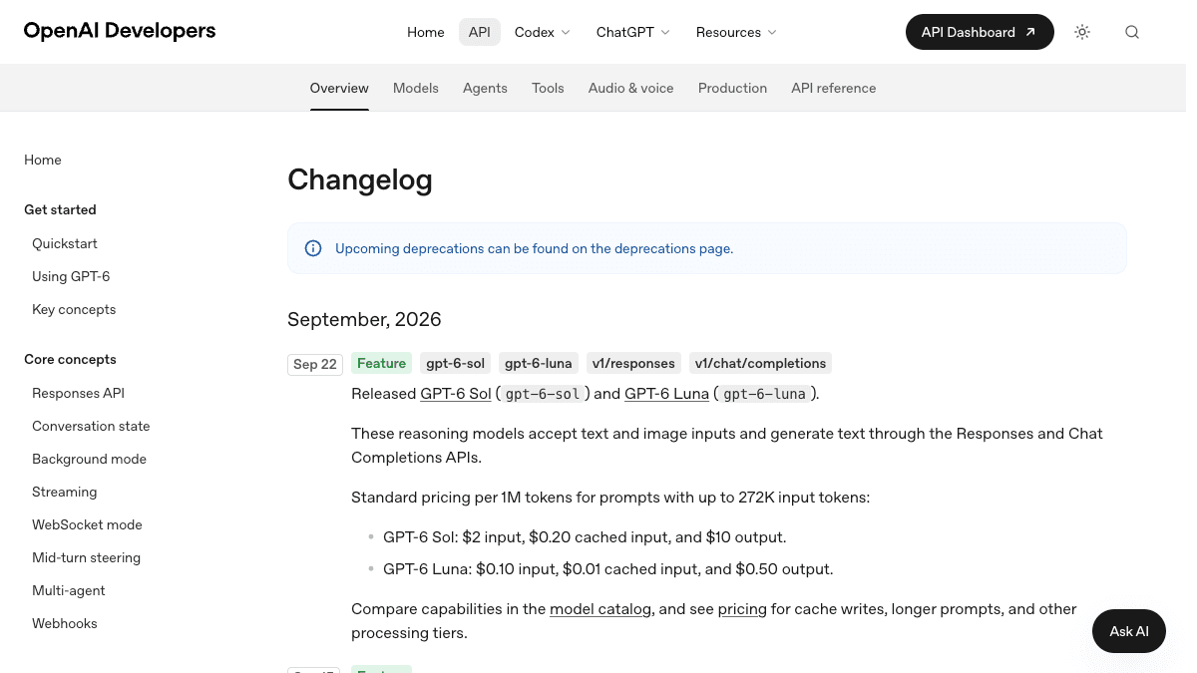Open the Webhooks sidebar item
1197x673 pixels.
coord(65,623)
